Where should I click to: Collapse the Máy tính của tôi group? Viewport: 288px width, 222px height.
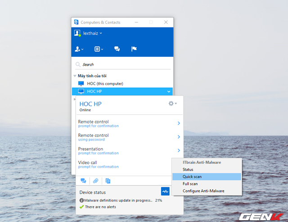click(x=75, y=76)
